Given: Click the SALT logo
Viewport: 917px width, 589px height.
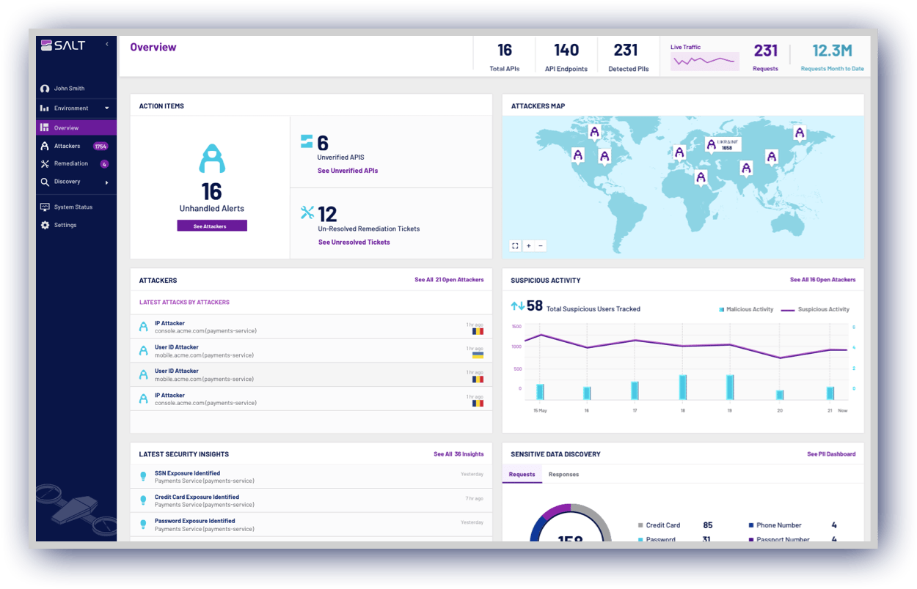Looking at the screenshot, I should click(63, 45).
